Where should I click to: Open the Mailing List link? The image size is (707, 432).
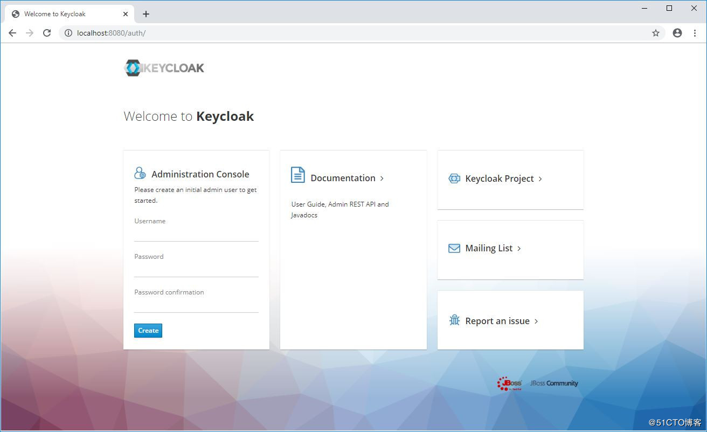[489, 248]
